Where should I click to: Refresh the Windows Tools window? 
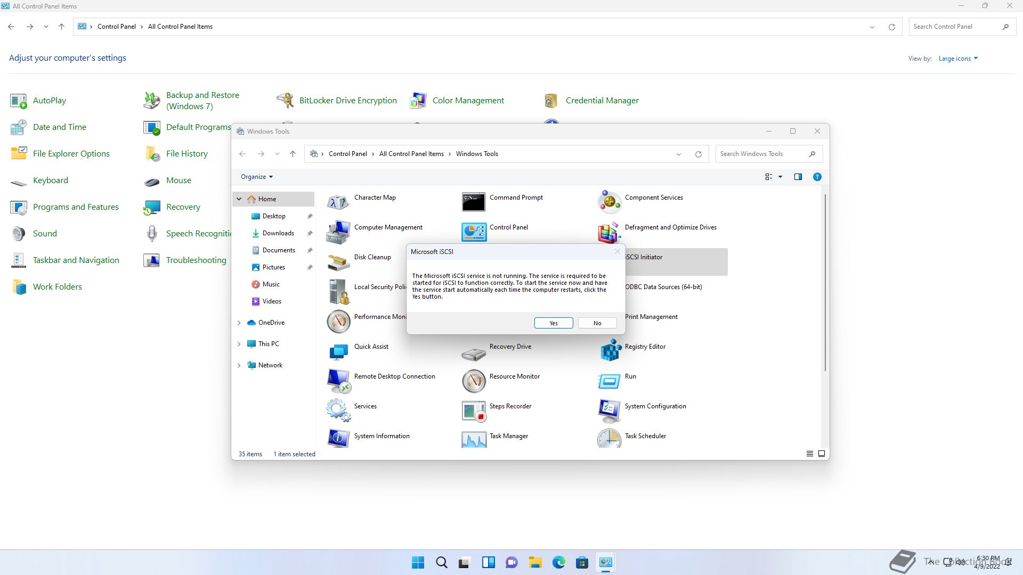point(698,154)
